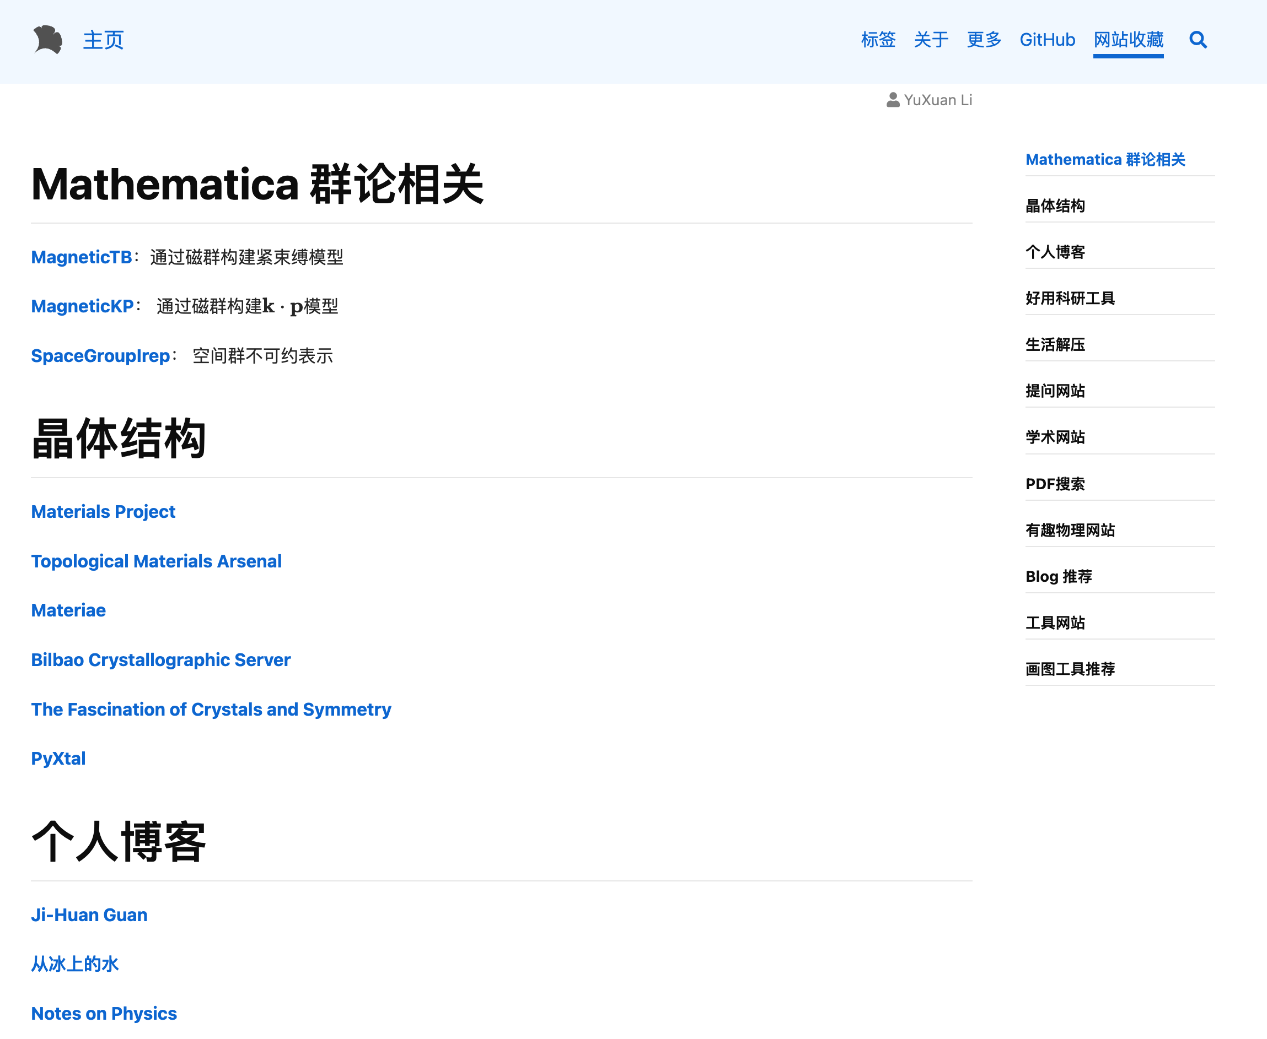Jump to PDF搜索 in sidebar contents
This screenshot has width=1267, height=1039.
coord(1055,484)
